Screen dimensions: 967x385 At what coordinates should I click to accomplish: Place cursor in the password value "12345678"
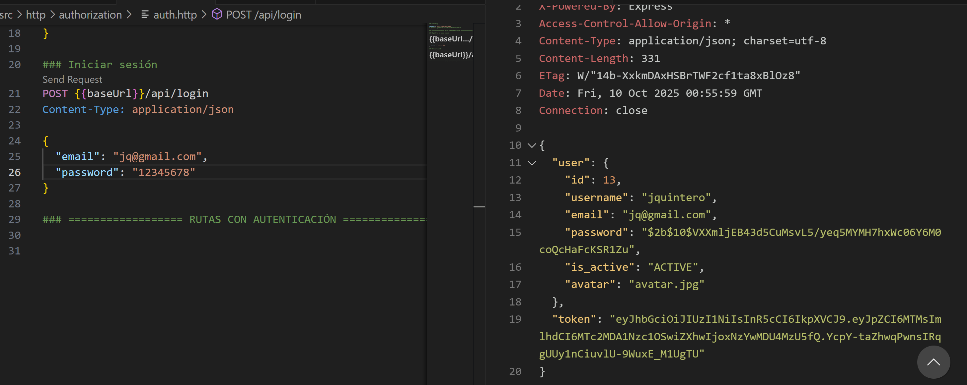164,172
